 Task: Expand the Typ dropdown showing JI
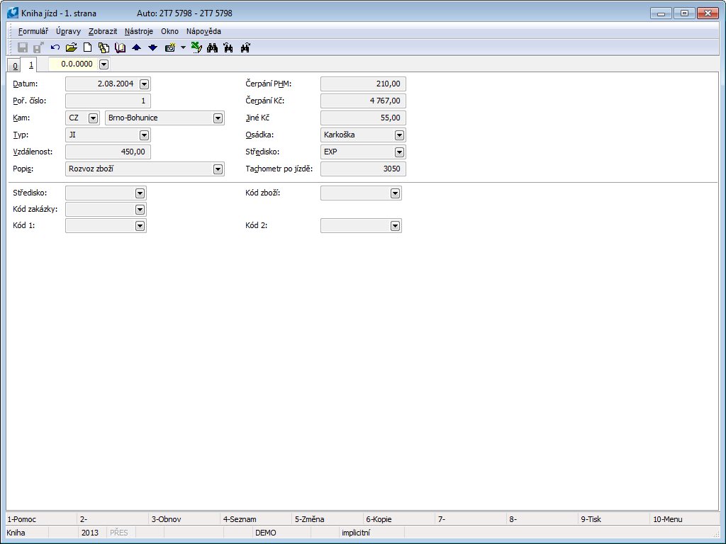click(145, 135)
